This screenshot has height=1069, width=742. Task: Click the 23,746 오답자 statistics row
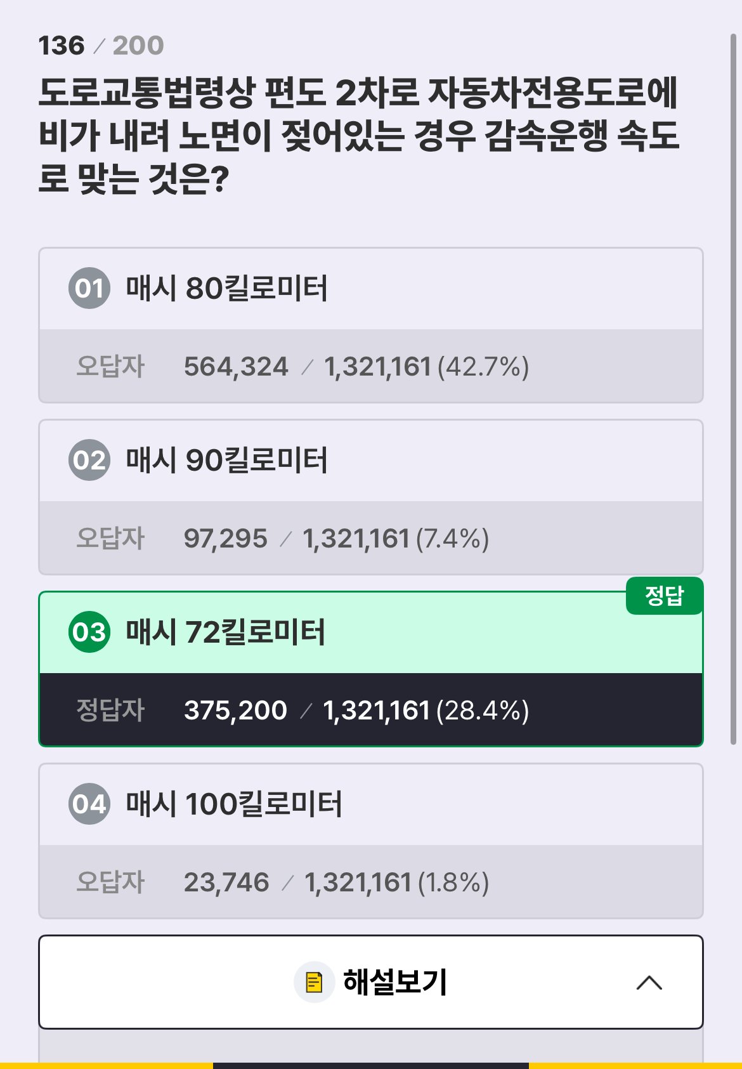point(370,882)
